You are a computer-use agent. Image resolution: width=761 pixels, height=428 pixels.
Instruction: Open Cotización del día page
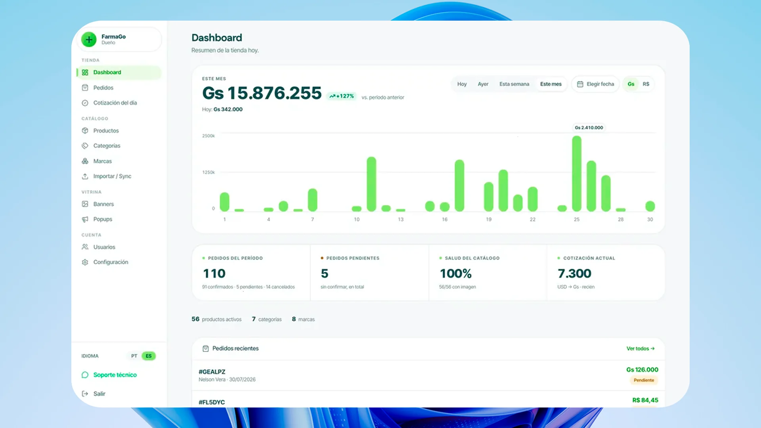[x=119, y=103]
